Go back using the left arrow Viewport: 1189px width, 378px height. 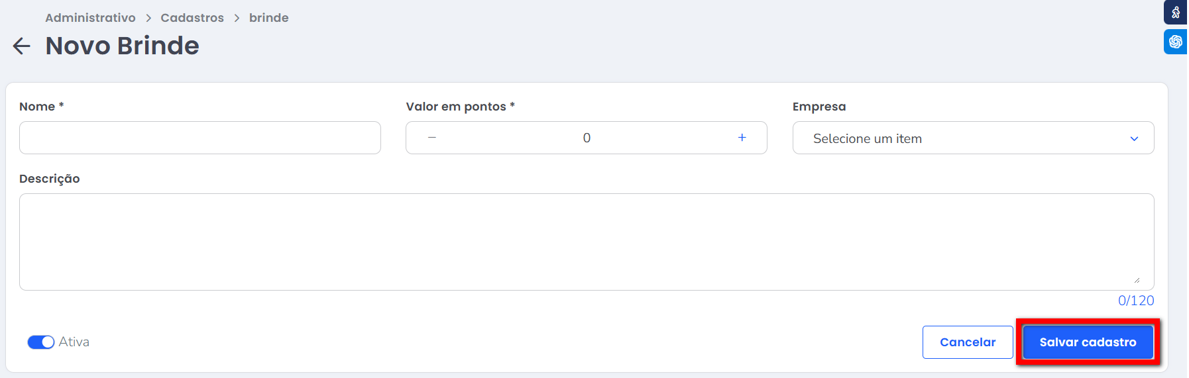pos(22,46)
